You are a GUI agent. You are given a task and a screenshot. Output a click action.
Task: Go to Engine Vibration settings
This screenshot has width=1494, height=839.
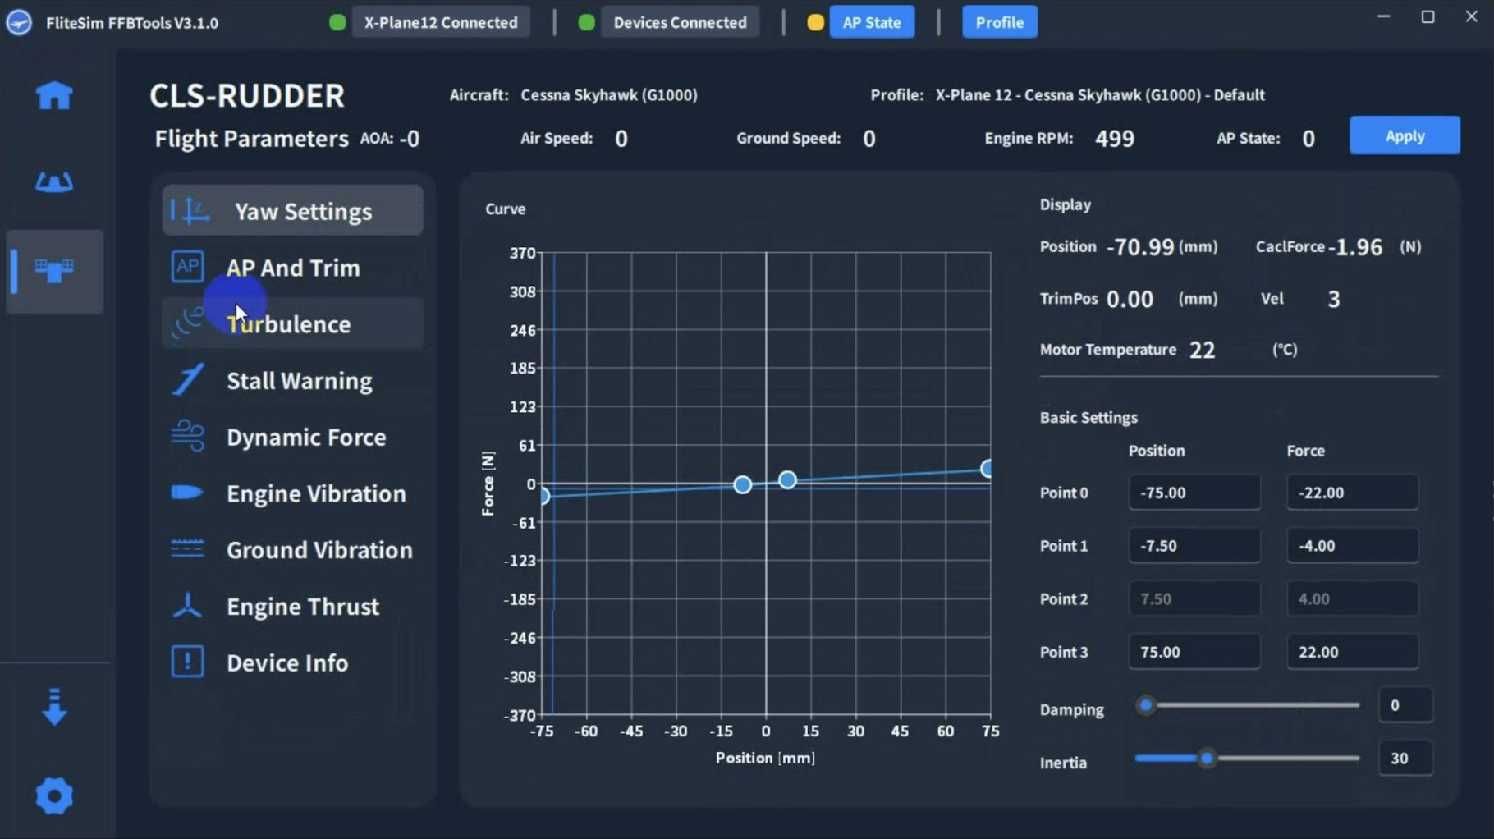click(x=292, y=493)
